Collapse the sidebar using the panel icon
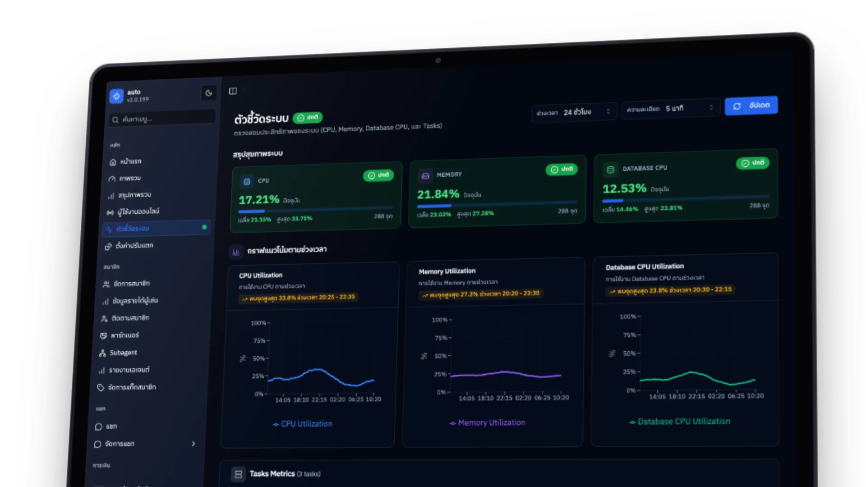Image resolution: width=866 pixels, height=487 pixels. [233, 91]
